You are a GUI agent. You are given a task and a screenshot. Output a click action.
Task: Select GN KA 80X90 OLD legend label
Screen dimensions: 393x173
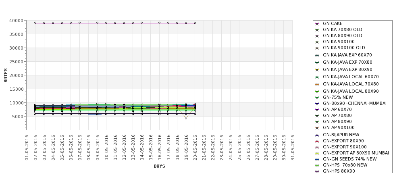(x=342, y=35)
